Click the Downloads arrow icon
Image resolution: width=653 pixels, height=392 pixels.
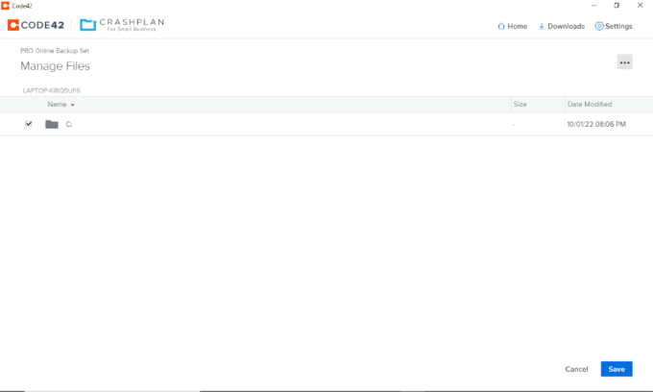[542, 26]
